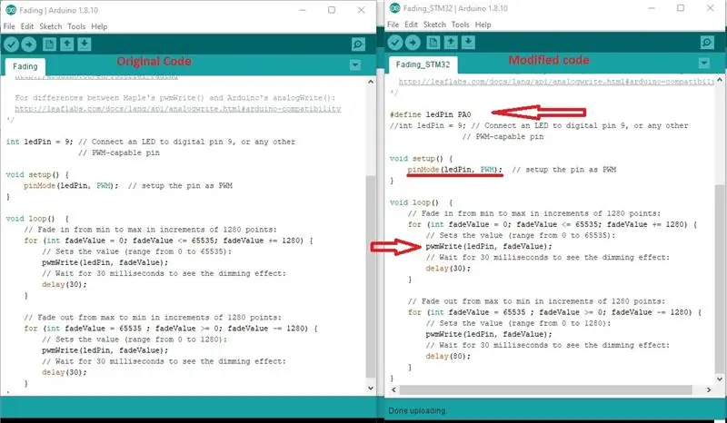Screen dimensions: 727x423
Task: Open File menu in Fading window
Action: [9, 26]
